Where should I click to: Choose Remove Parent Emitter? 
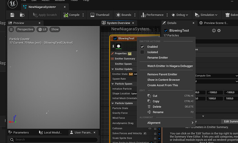[162, 74]
